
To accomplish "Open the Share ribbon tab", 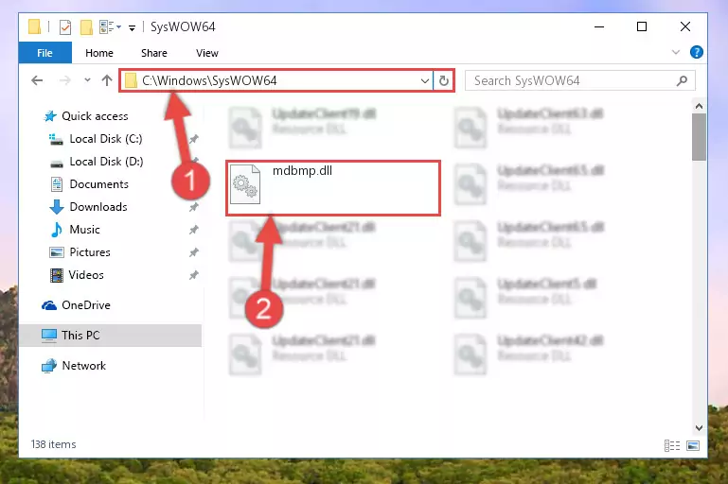I will [x=153, y=53].
